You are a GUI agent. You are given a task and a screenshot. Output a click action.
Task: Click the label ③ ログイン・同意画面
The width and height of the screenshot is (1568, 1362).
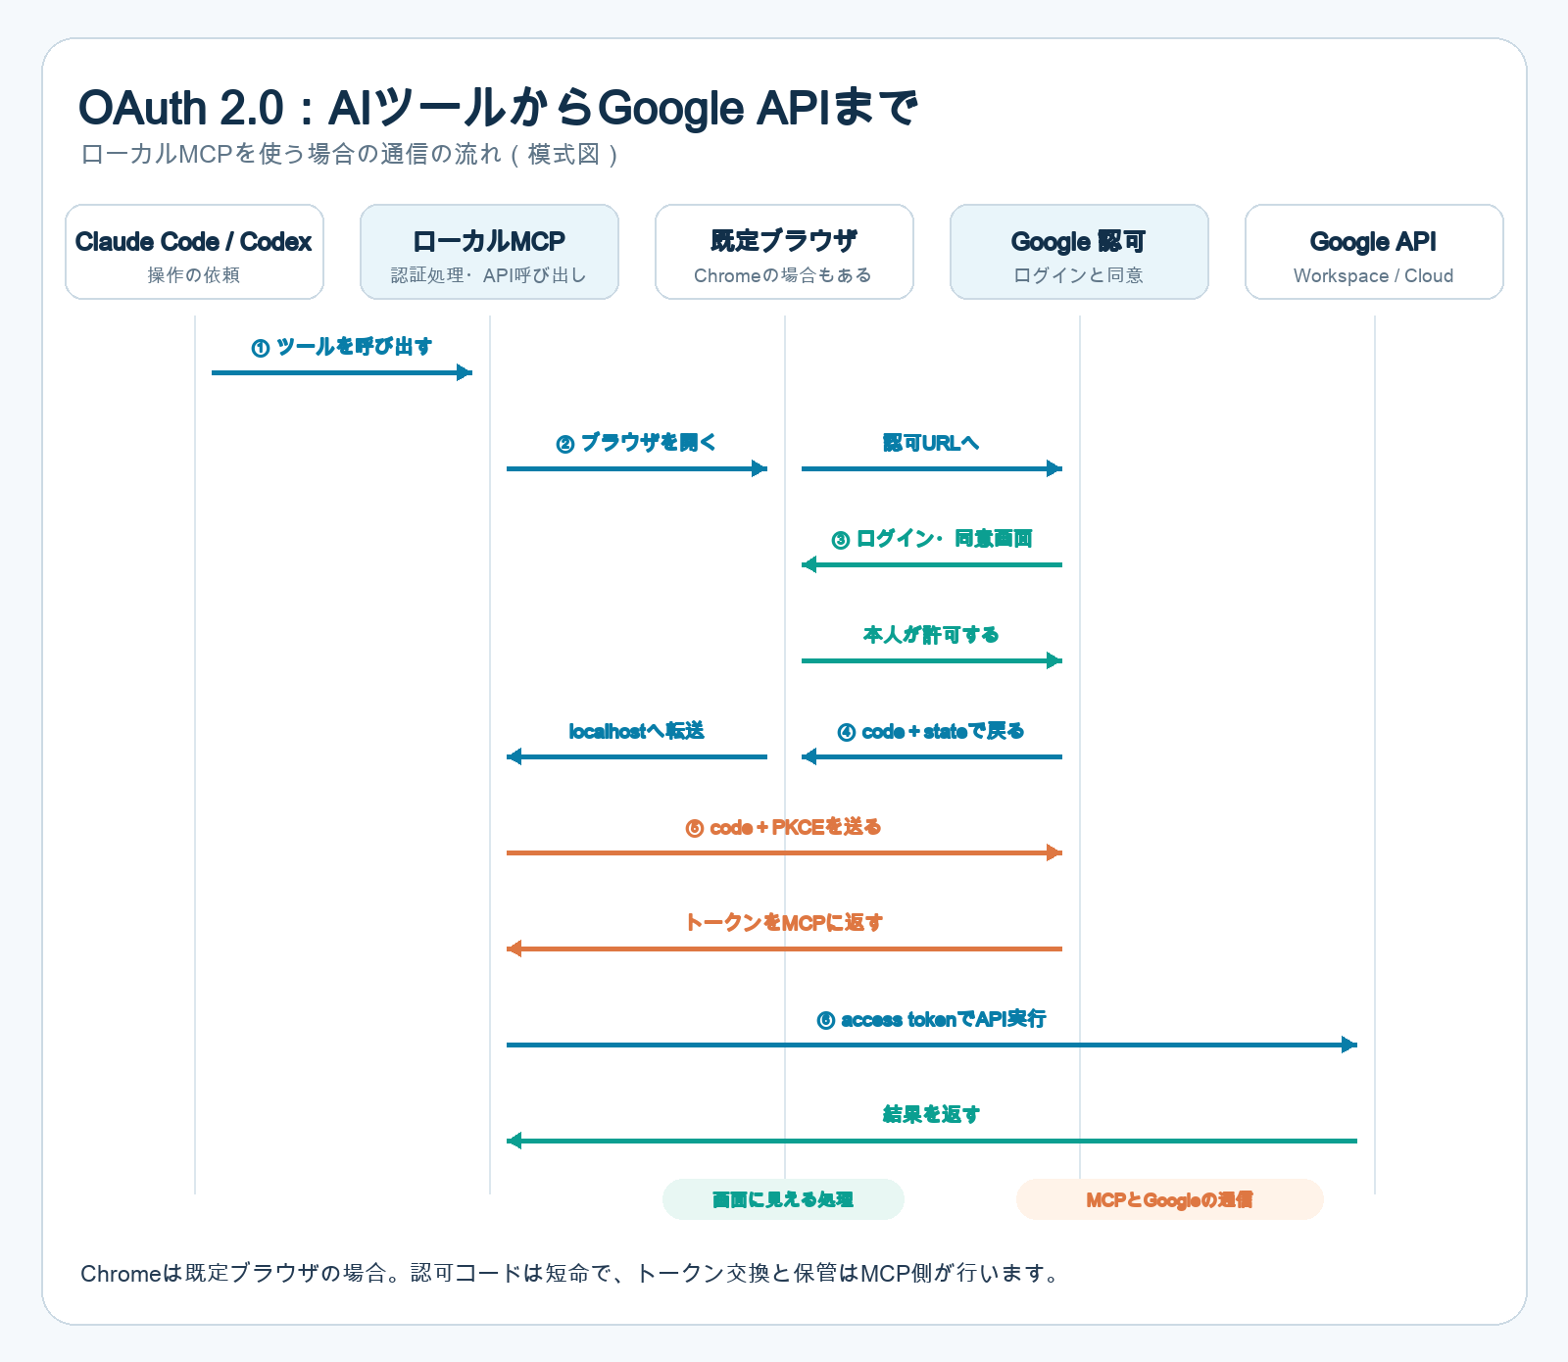[x=932, y=539]
